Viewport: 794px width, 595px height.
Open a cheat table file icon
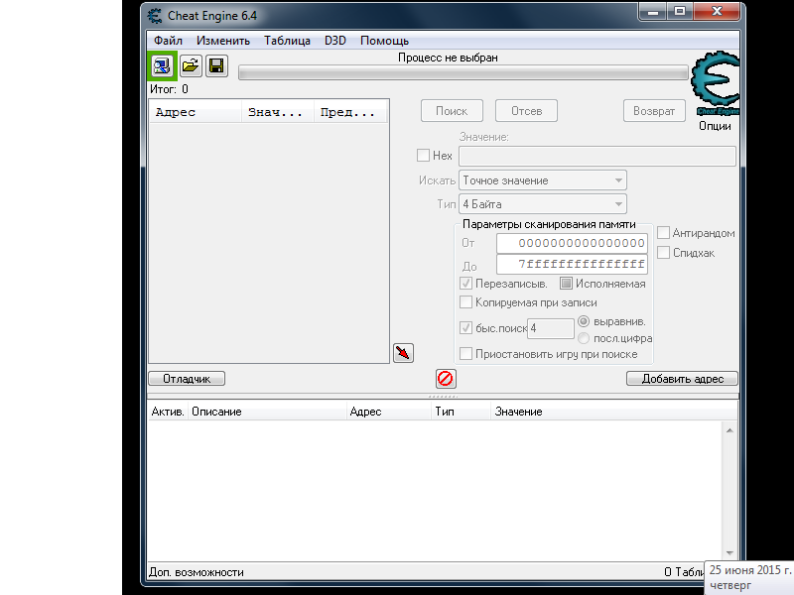point(191,65)
